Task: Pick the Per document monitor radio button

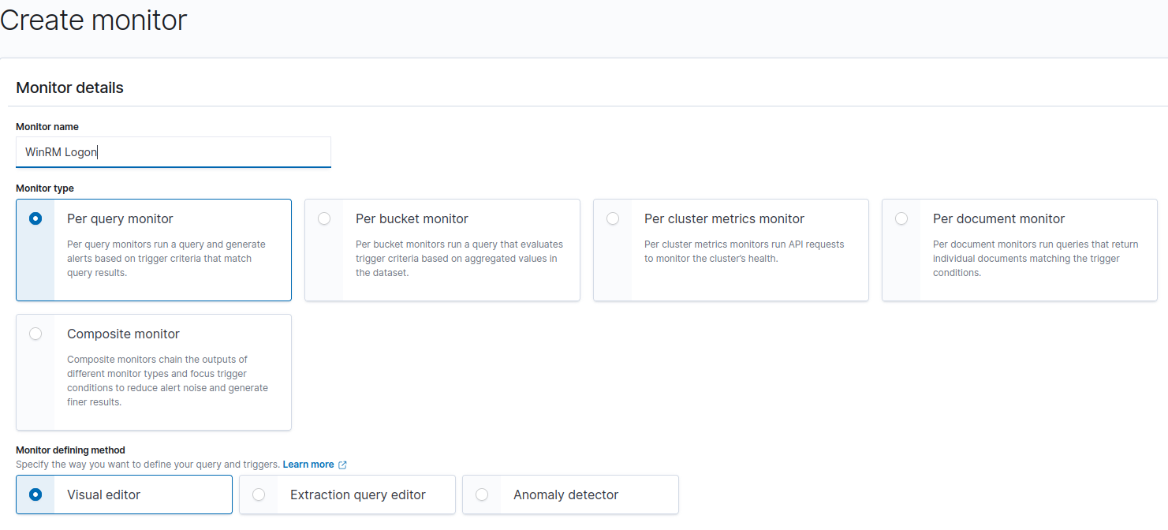Action: (x=901, y=219)
